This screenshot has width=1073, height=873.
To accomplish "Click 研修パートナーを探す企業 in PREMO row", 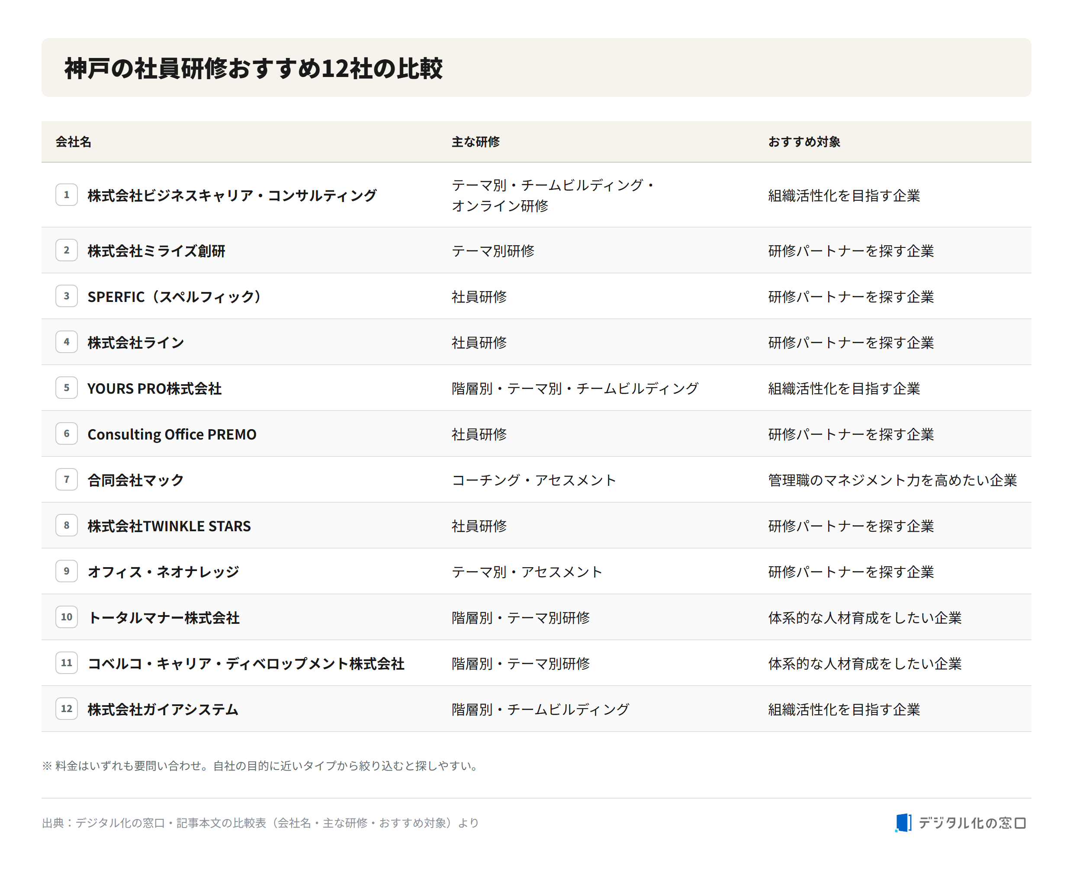I will tap(851, 434).
